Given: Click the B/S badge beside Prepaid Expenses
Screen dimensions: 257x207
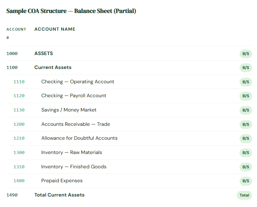Looking at the screenshot, I should (245, 181).
